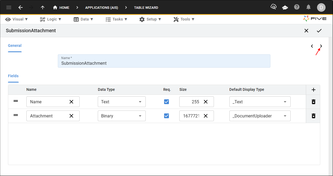
Task: Toggle Required checkbox for Attachment field
Action: click(167, 116)
